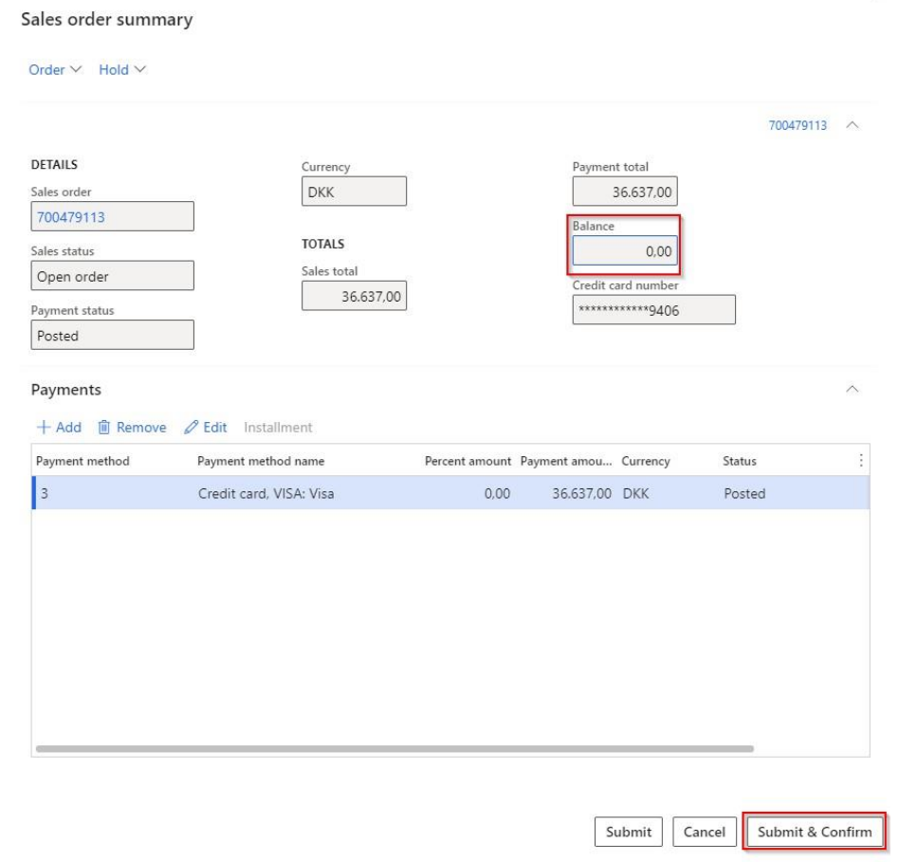The height and width of the screenshot is (862, 899).
Task: Cancel the sales order summary
Action: [705, 832]
